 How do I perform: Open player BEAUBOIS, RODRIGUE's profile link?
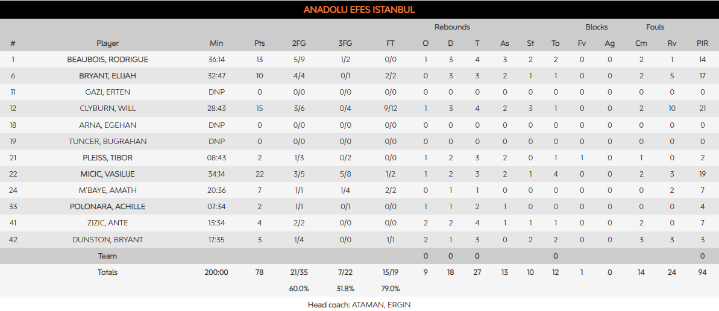107,60
